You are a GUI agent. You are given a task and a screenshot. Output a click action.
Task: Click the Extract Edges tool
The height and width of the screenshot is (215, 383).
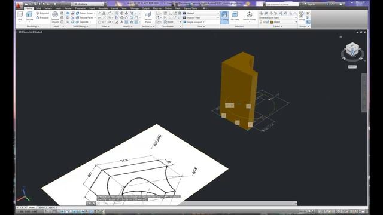click(84, 13)
